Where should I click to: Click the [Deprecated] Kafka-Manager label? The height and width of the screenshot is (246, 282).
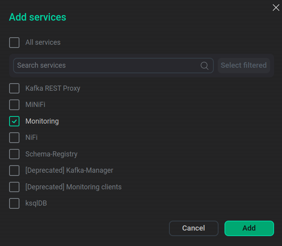point(69,170)
